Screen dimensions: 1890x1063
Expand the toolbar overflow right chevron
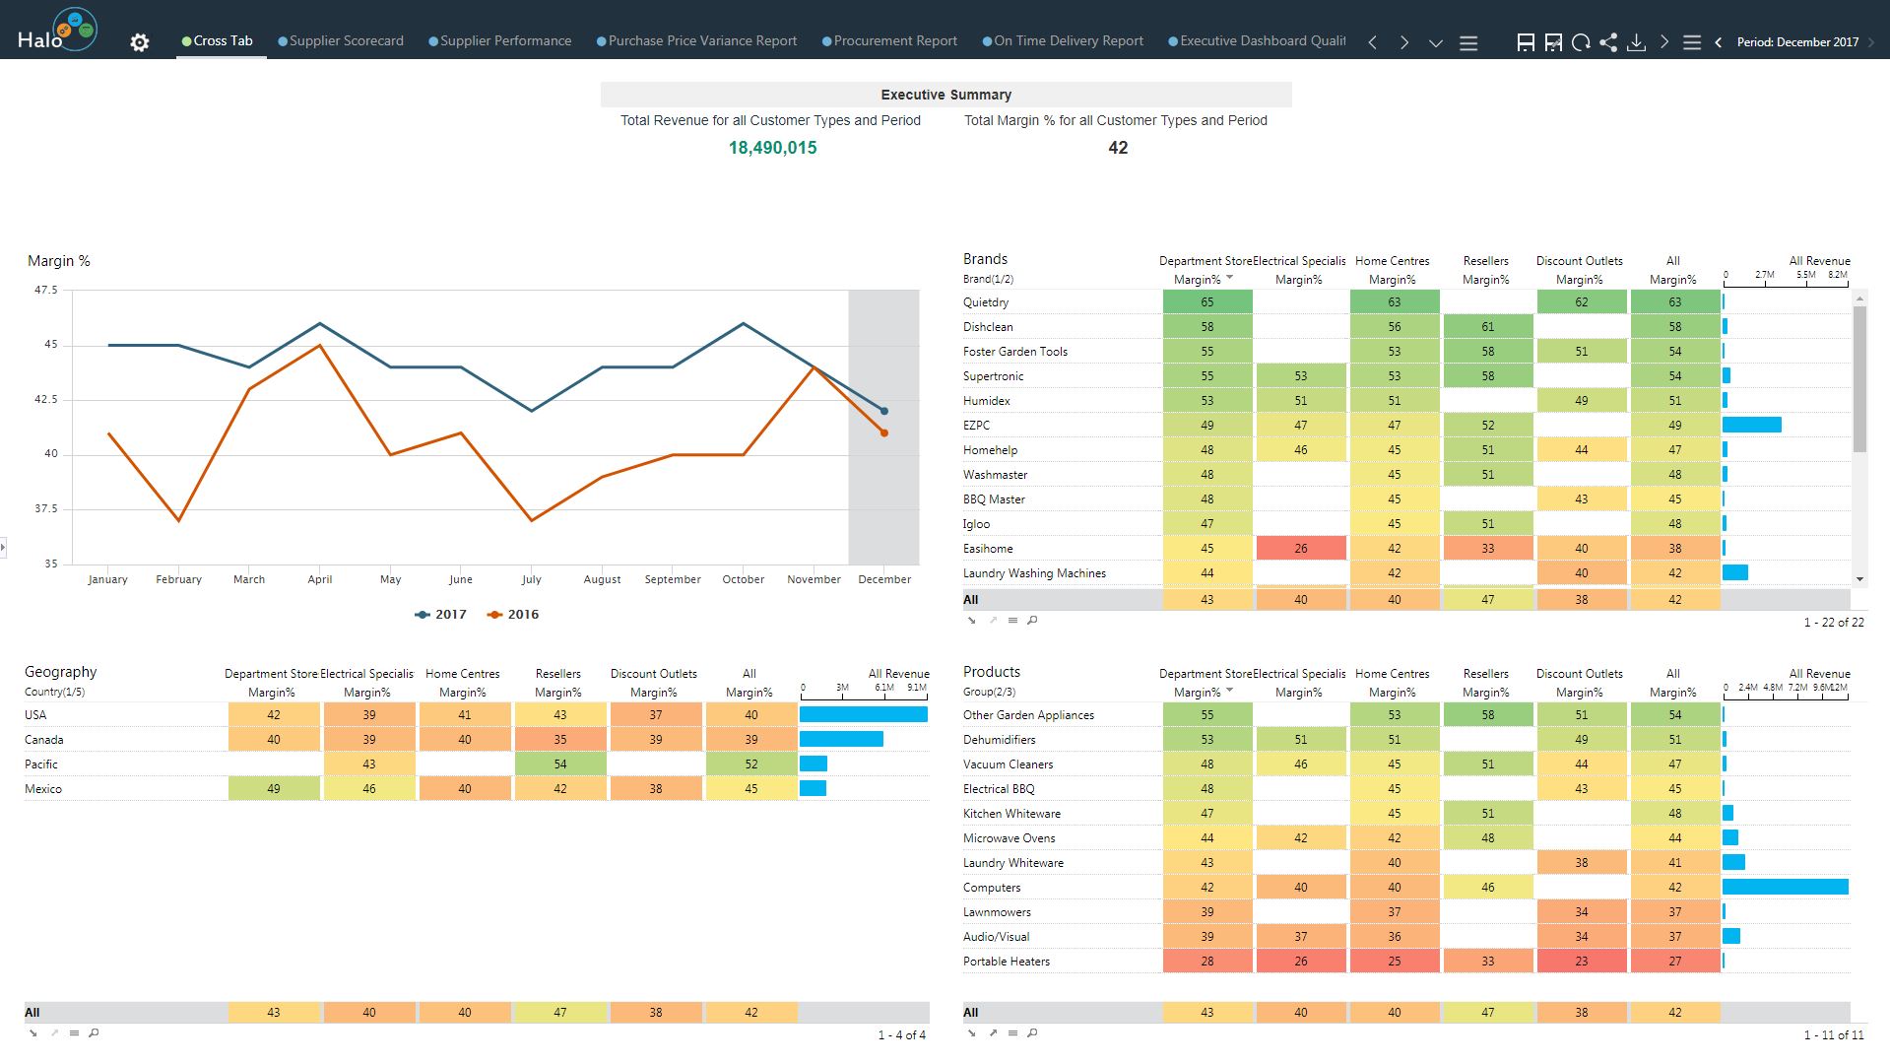coord(1664,42)
